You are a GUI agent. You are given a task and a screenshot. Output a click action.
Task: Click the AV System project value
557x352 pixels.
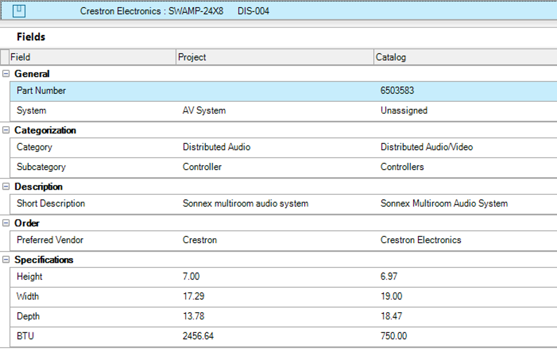click(x=204, y=111)
